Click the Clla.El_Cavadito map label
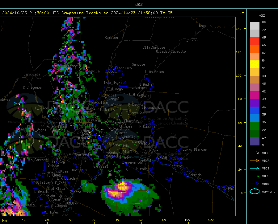 point(171,51)
